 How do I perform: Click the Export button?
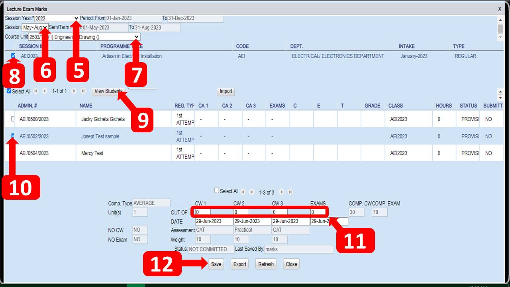click(x=239, y=264)
